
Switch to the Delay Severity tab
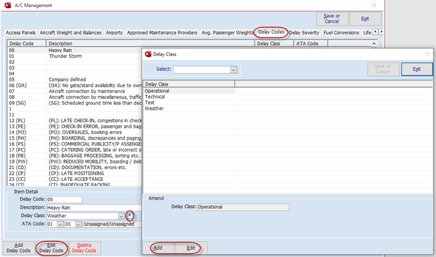tap(304, 32)
